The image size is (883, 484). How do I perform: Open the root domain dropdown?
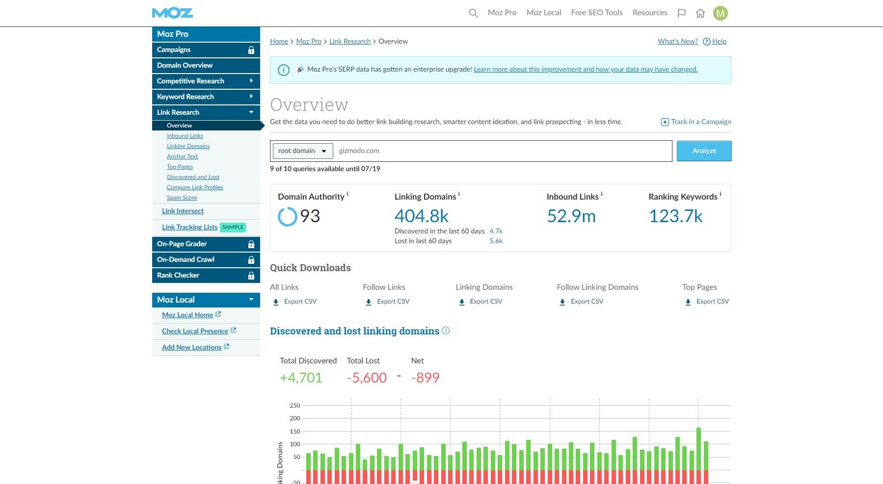coord(302,151)
